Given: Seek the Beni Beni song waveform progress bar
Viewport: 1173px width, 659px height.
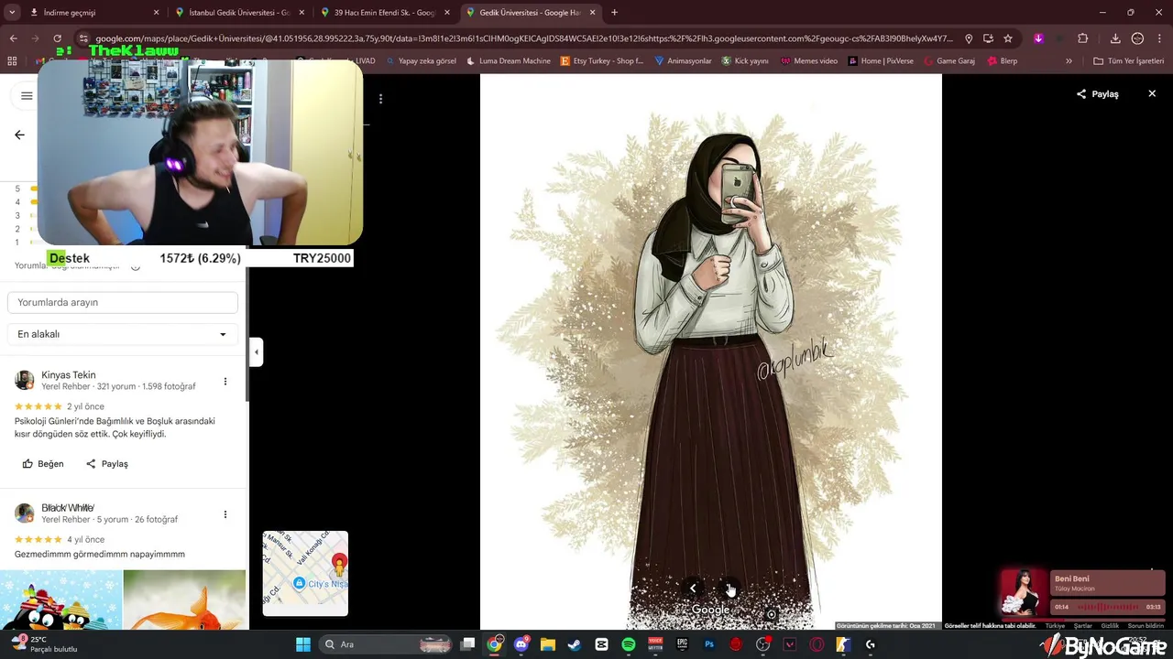Looking at the screenshot, I should (x=1107, y=607).
